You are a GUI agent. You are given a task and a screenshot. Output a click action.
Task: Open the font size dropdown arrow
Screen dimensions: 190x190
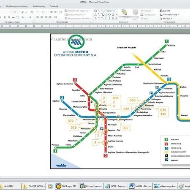coord(19,12)
